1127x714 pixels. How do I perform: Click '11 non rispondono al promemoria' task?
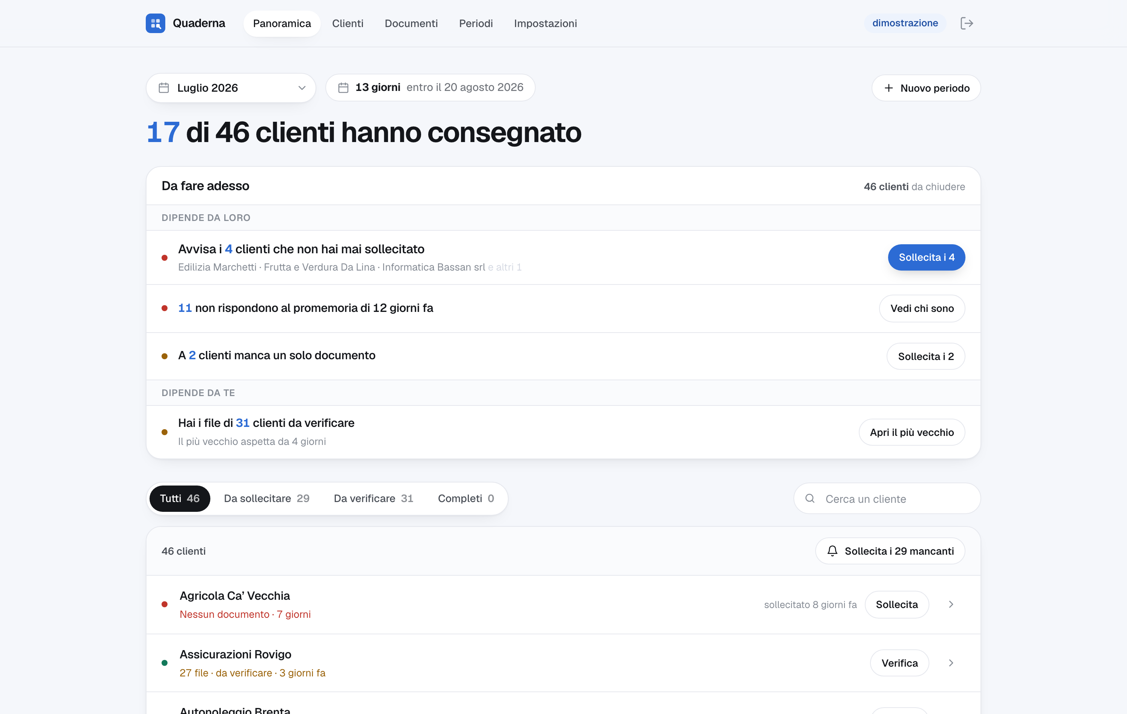pyautogui.click(x=306, y=308)
